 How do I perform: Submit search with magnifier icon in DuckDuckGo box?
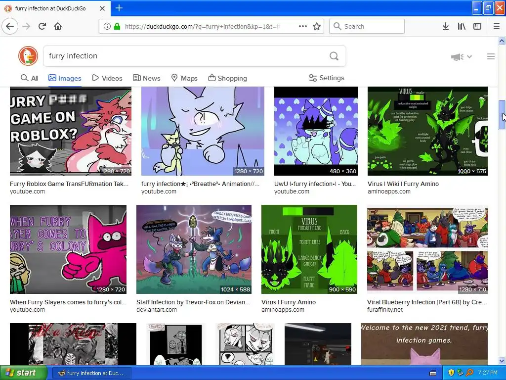[334, 56]
